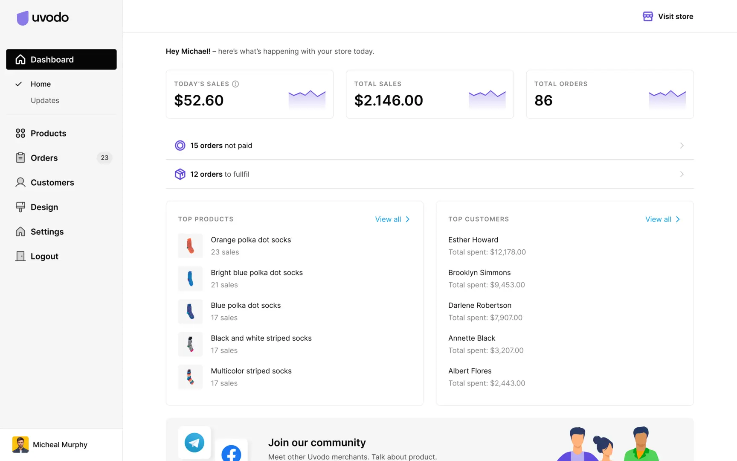
Task: Click the Visit store shop icon
Action: (x=647, y=16)
